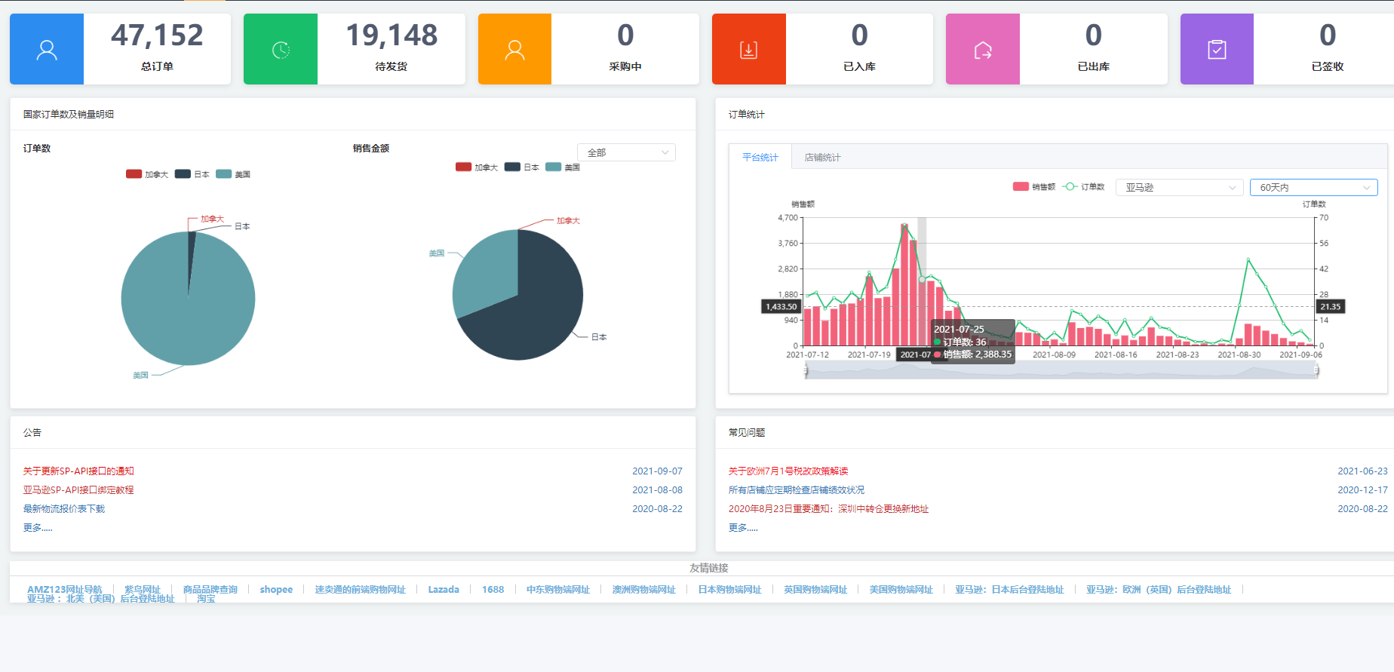
Task: Click the chart's date range zoom slider
Action: pyautogui.click(x=1061, y=370)
